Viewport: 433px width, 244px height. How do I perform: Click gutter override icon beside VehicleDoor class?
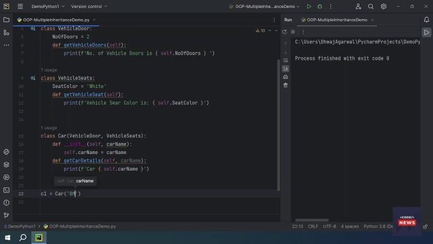(x=32, y=28)
